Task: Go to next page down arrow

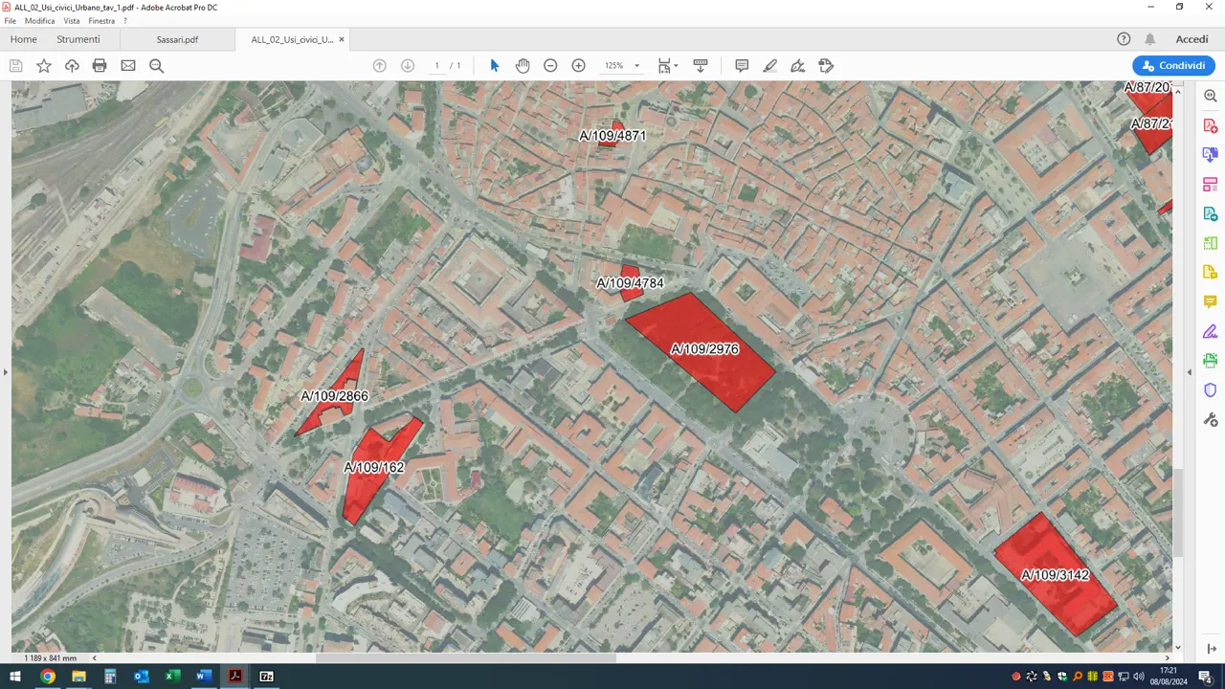Action: (408, 66)
